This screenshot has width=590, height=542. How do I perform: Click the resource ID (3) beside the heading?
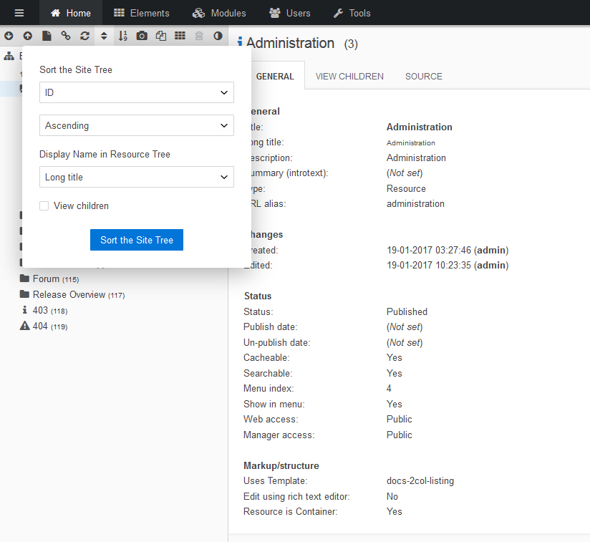[x=351, y=44]
